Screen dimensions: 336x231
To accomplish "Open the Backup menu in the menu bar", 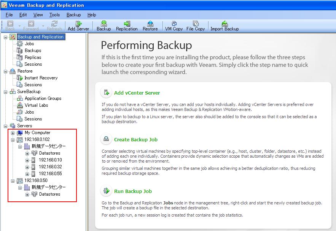I will (x=74, y=15).
